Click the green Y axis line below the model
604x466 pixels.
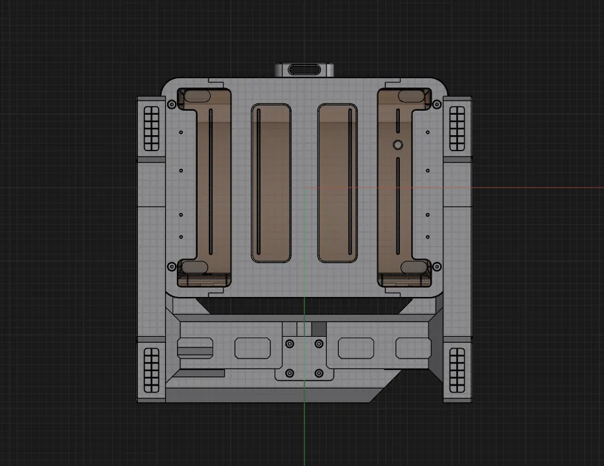coord(304,434)
